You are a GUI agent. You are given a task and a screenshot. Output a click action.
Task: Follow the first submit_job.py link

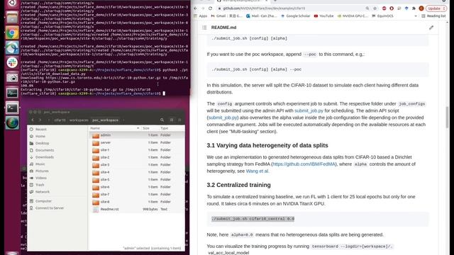(309, 110)
